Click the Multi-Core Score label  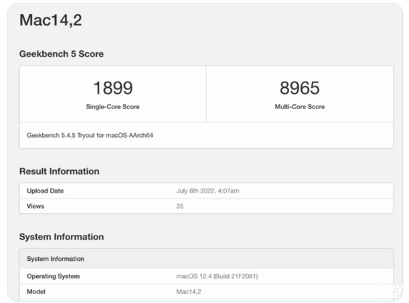(300, 106)
